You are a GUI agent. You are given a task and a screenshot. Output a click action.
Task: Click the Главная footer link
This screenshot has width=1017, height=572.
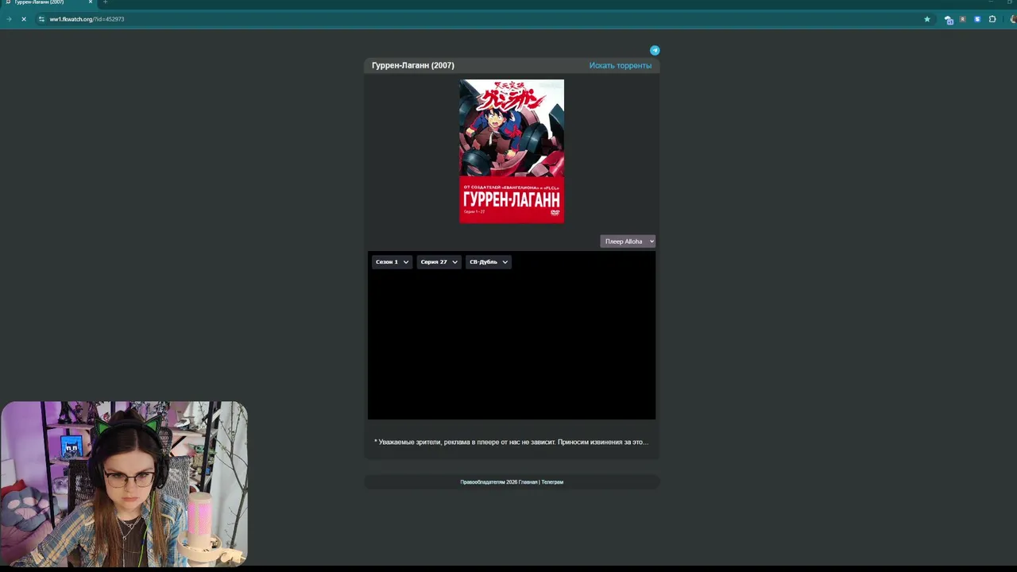coord(528,482)
